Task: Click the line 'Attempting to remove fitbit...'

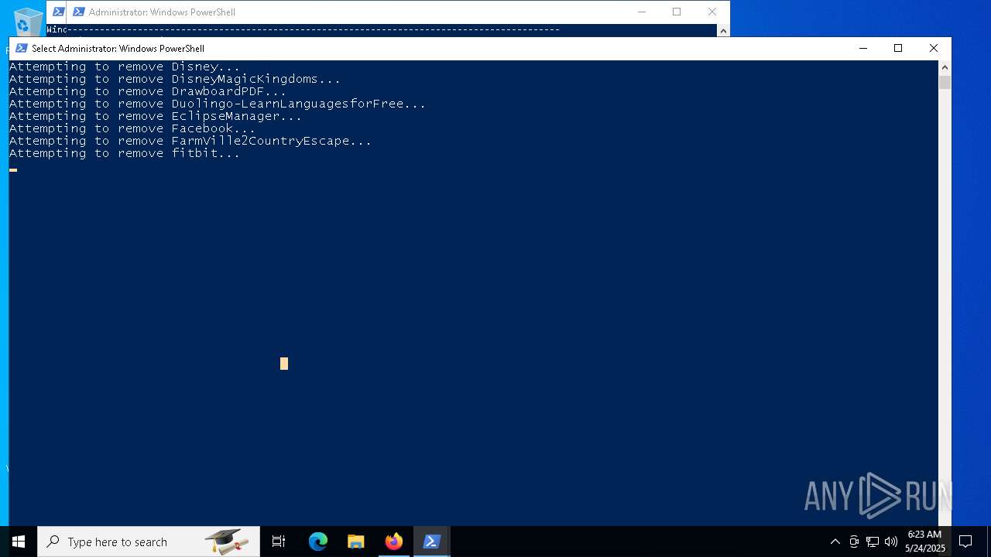Action: pyautogui.click(x=125, y=153)
